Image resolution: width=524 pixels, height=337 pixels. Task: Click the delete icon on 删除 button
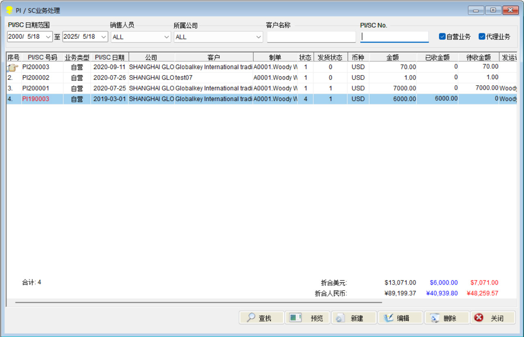click(x=435, y=318)
